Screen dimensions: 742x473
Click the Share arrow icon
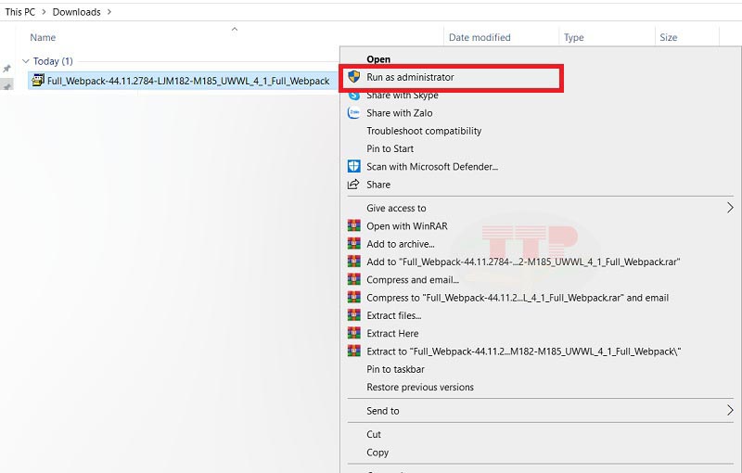(x=353, y=184)
